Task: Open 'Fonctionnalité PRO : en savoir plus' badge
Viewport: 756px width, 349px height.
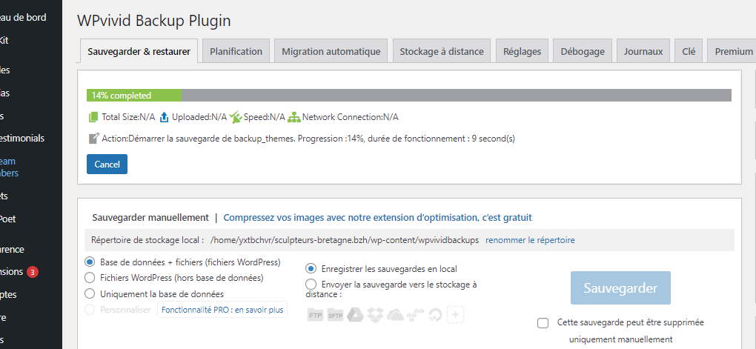Action: point(222,310)
